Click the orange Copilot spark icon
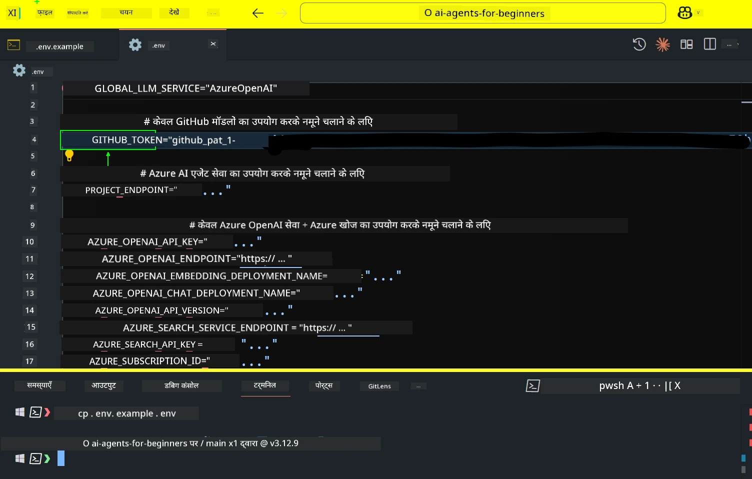Image resolution: width=752 pixels, height=479 pixels. tap(662, 44)
